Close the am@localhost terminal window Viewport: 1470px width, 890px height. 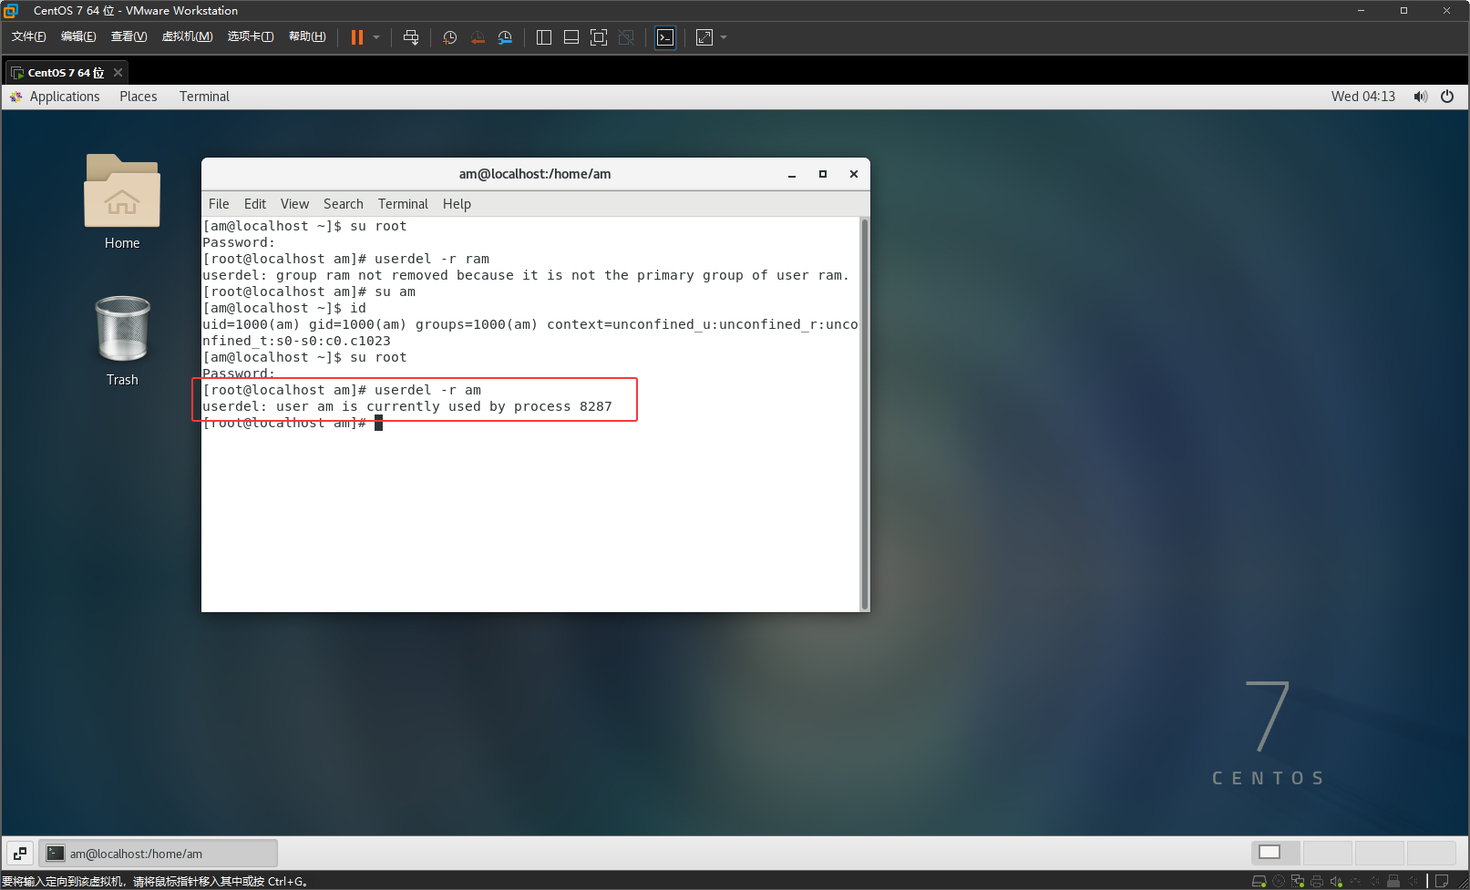[854, 174]
